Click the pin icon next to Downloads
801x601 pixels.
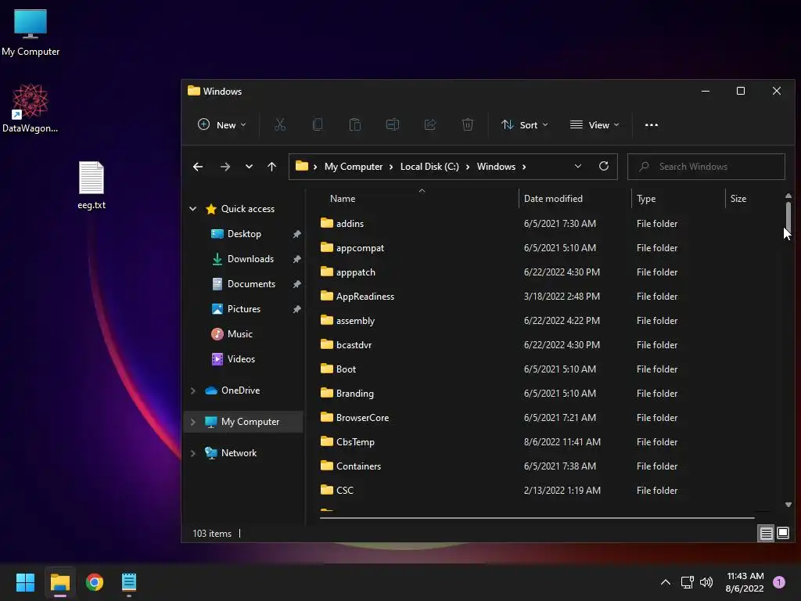click(296, 259)
